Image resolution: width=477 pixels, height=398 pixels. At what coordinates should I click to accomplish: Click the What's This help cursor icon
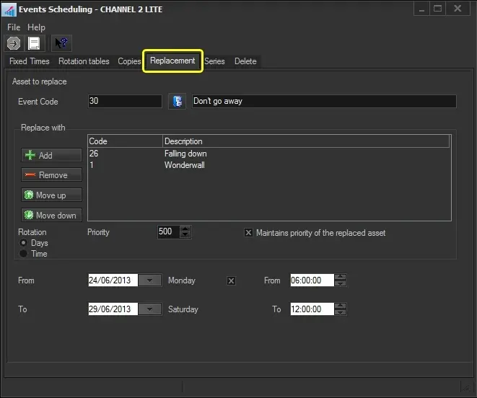61,43
